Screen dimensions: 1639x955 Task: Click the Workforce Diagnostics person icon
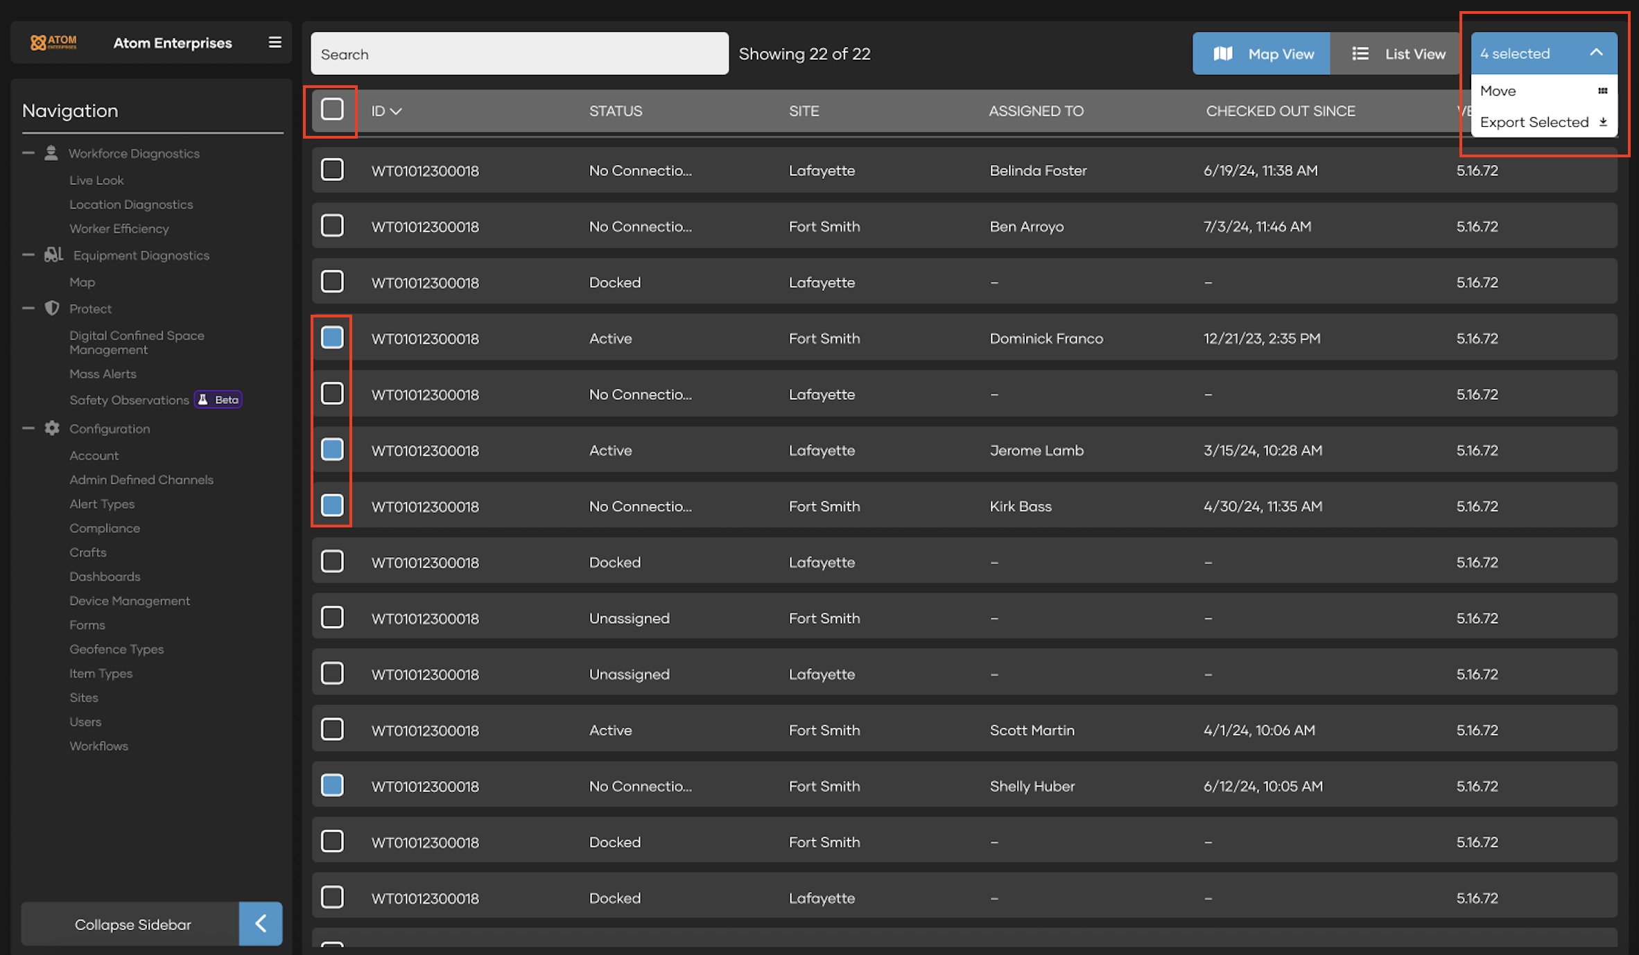(x=51, y=153)
